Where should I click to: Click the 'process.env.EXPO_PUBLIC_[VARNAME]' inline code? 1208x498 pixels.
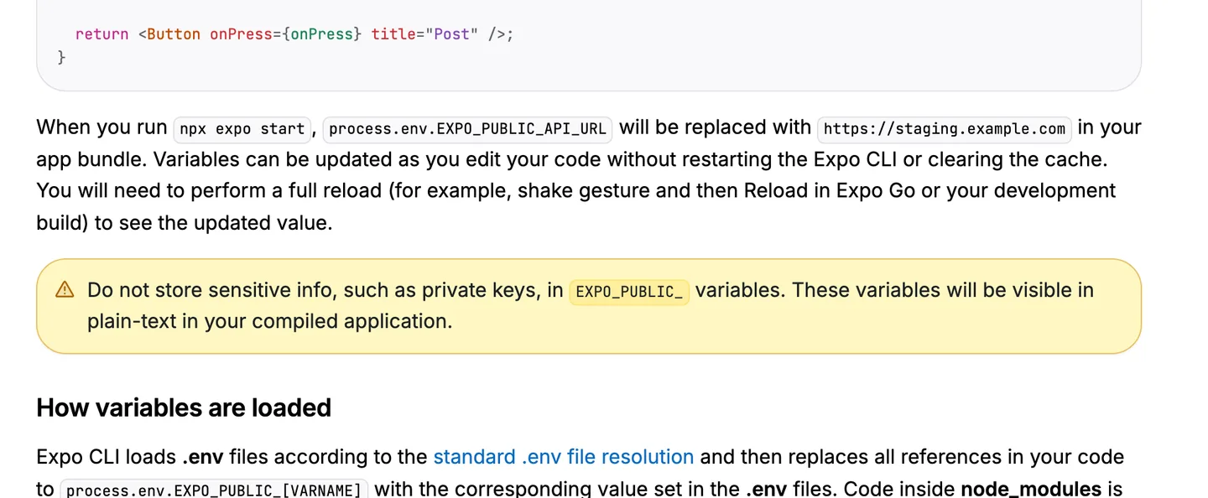214,490
